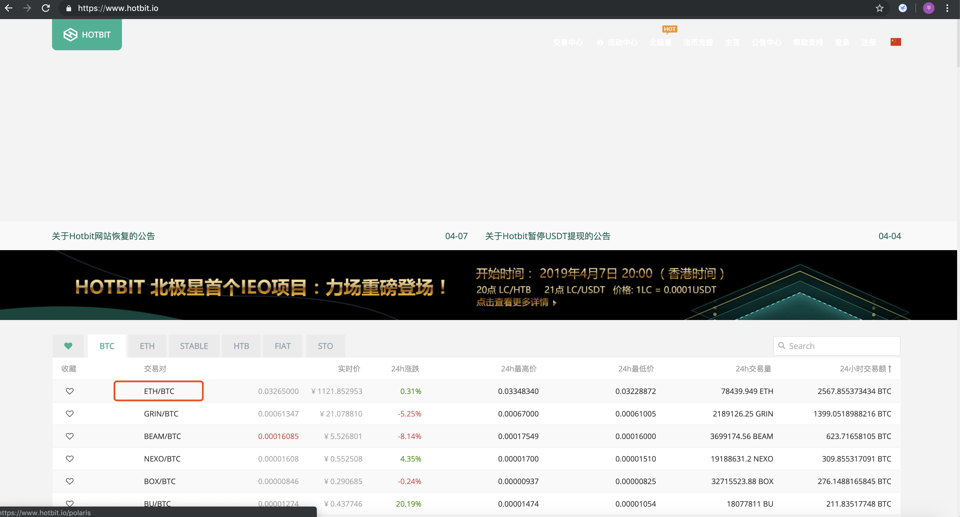Change language via the China flag icon
Image resolution: width=960 pixels, height=517 pixels.
tap(896, 42)
